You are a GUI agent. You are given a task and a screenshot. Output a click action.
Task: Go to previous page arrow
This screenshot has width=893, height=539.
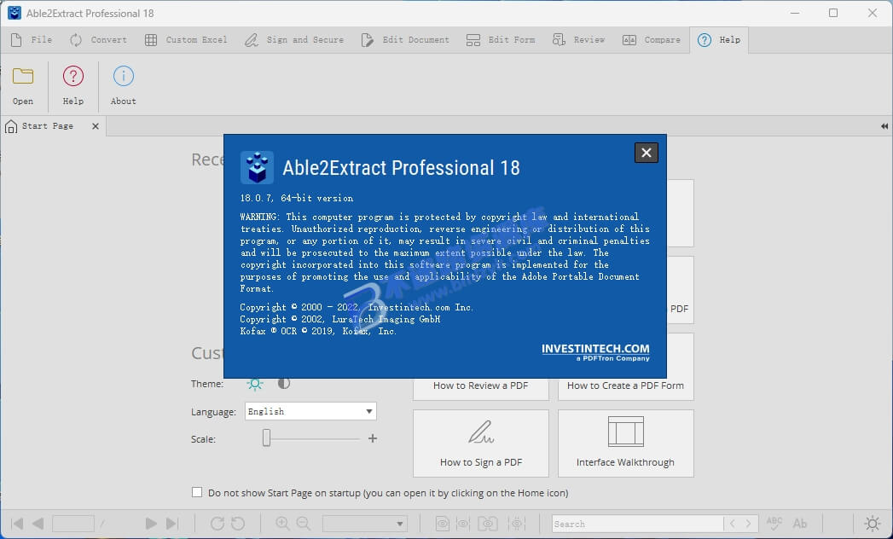(x=38, y=524)
